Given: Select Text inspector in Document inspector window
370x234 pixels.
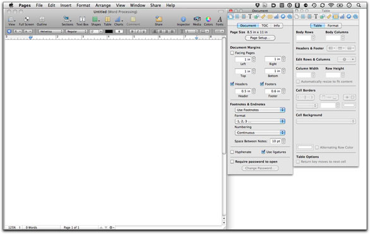Looking at the screenshot, I should (x=250, y=16).
